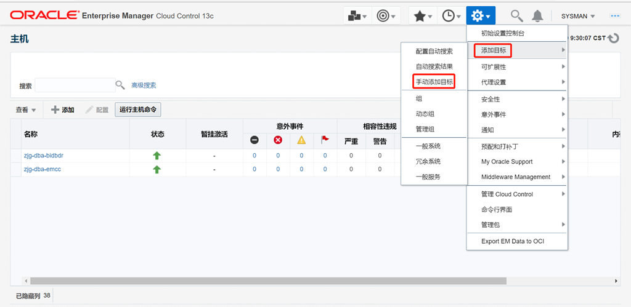
Task: Click the magnifier next to 搜索 field
Action: point(120,85)
